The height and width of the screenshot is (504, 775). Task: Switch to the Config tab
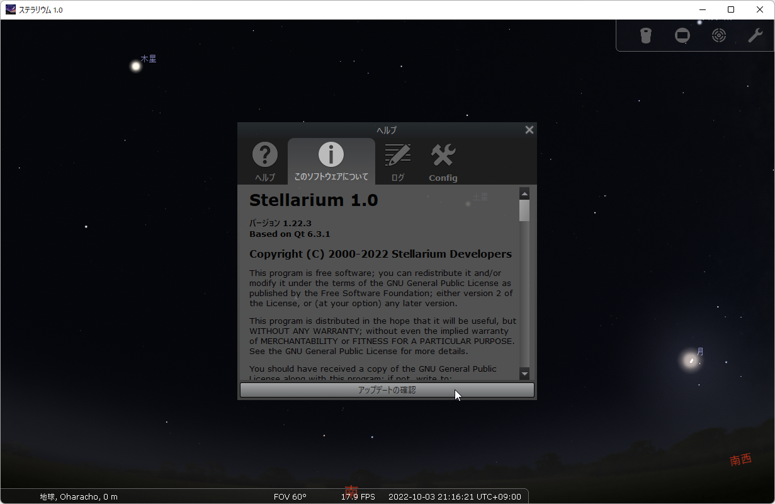click(x=443, y=161)
